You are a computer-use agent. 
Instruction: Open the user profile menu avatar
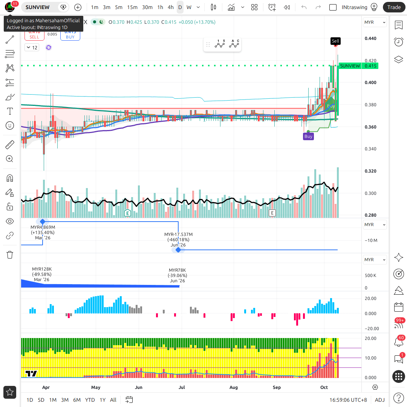10,7
